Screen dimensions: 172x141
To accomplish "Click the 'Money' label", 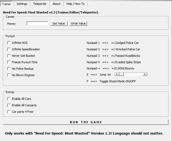I will (x=11, y=24).
